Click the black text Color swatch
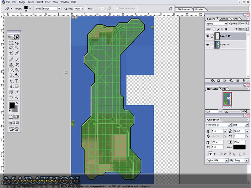This screenshot has width=251, height=188. click(240, 147)
